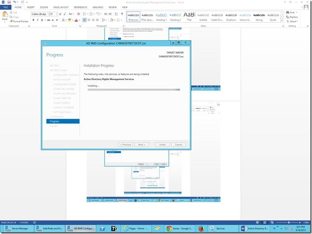The height and width of the screenshot is (234, 312).
Task: Toggle show paragraph marks
Action: tap(122, 14)
